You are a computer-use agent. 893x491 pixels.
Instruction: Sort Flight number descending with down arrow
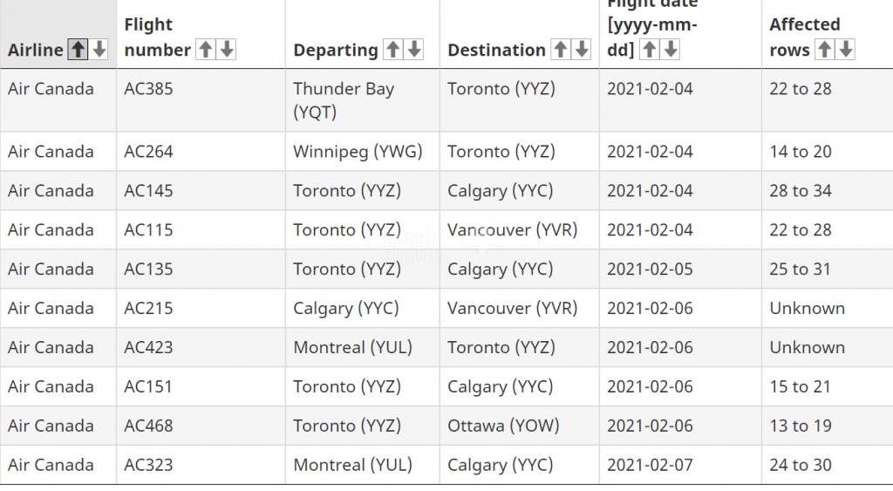[227, 50]
